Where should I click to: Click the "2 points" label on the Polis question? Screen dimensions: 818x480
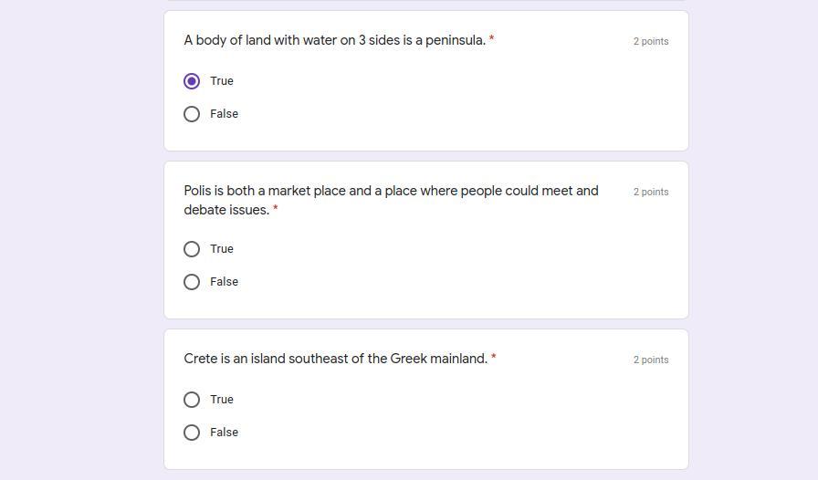[651, 192]
